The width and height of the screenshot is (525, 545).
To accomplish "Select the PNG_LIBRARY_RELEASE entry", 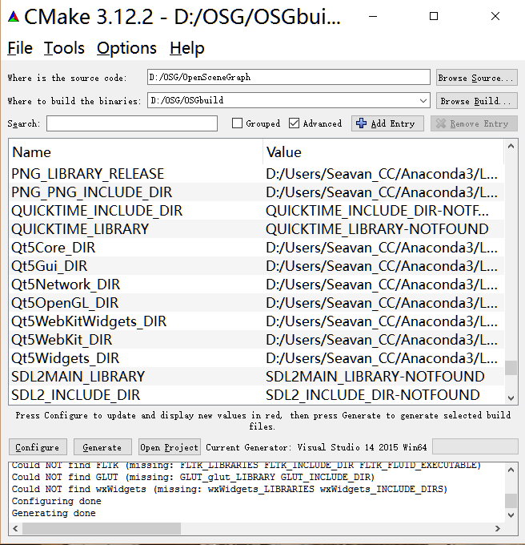I will [x=88, y=174].
